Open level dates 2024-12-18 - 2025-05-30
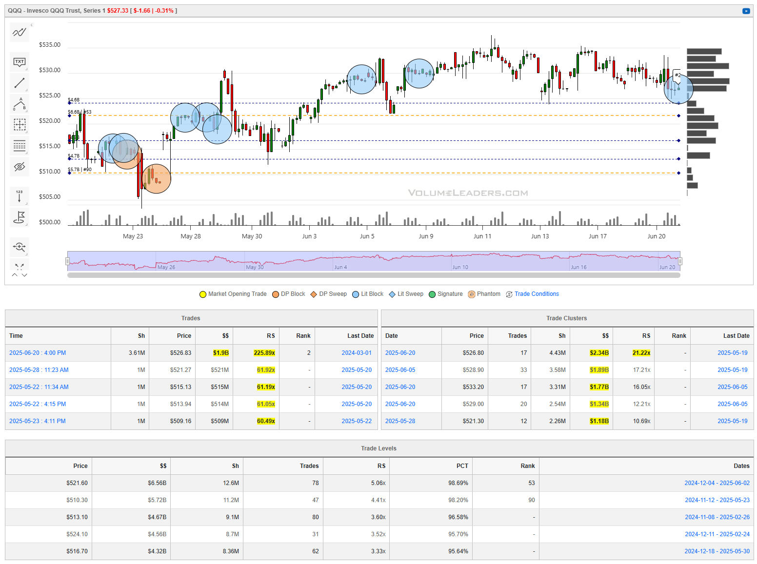 (x=717, y=551)
